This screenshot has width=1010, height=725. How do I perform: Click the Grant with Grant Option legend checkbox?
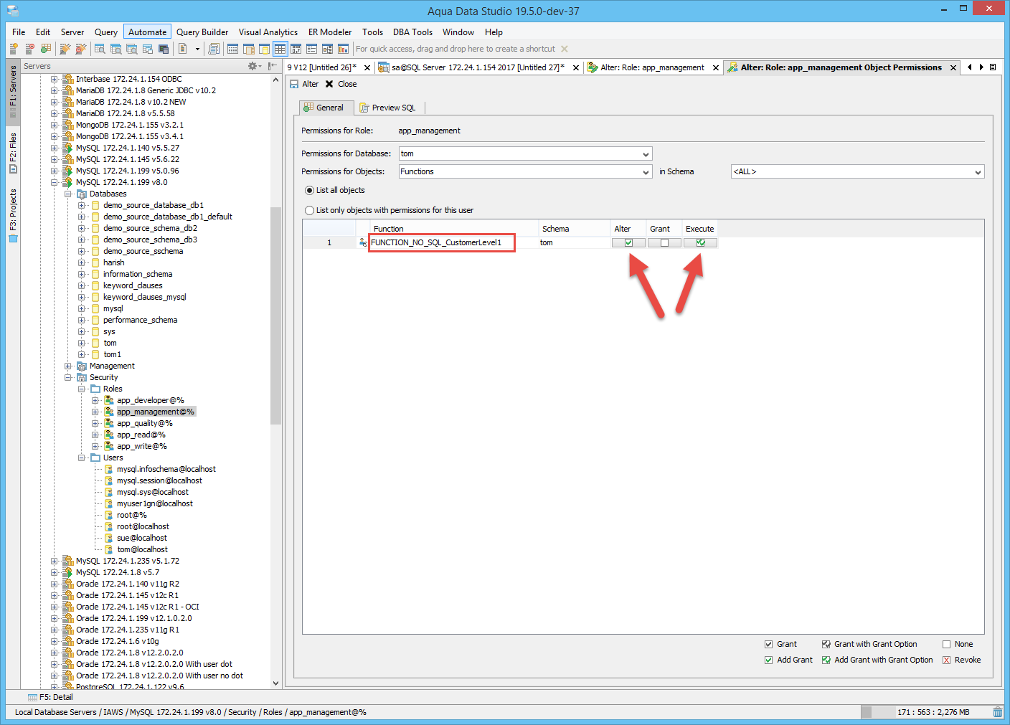(826, 644)
